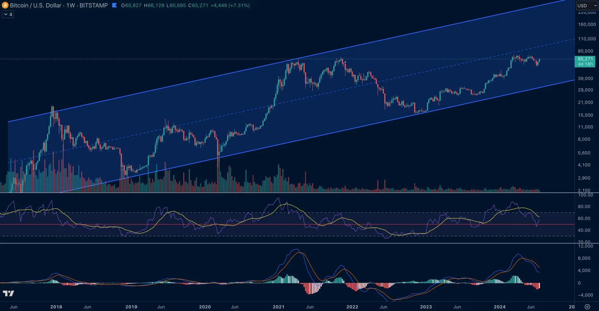Click the low value L60,685
The image size is (599, 311).
click(176, 5)
